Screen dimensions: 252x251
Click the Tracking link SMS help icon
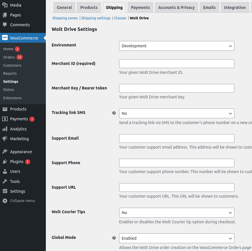tap(114, 113)
